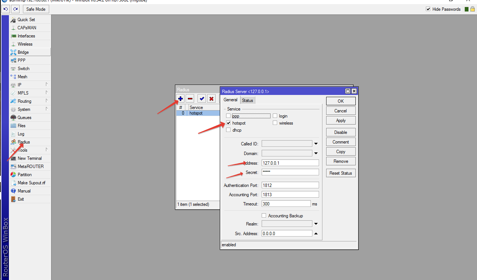Click the blue plus add icon
This screenshot has width=477, height=280.
click(x=180, y=99)
